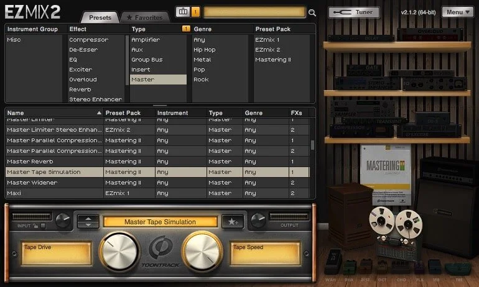The width and height of the screenshot is (479, 287).
Task: Select Hip Hop genre filter
Action: [220, 50]
